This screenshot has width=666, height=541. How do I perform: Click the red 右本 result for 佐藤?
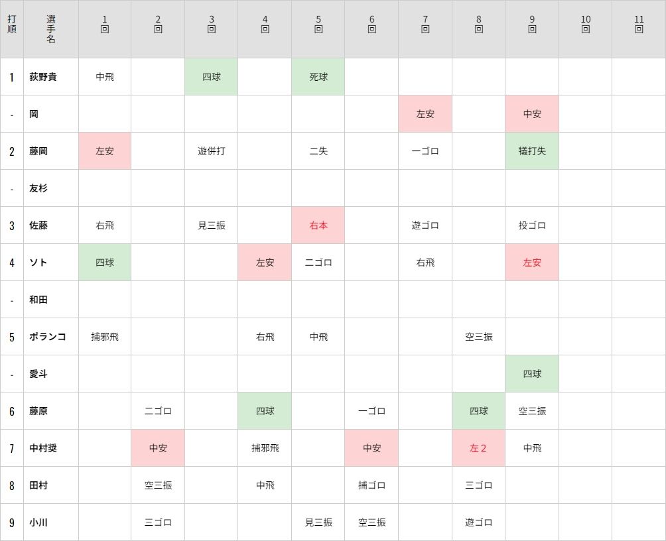click(318, 225)
